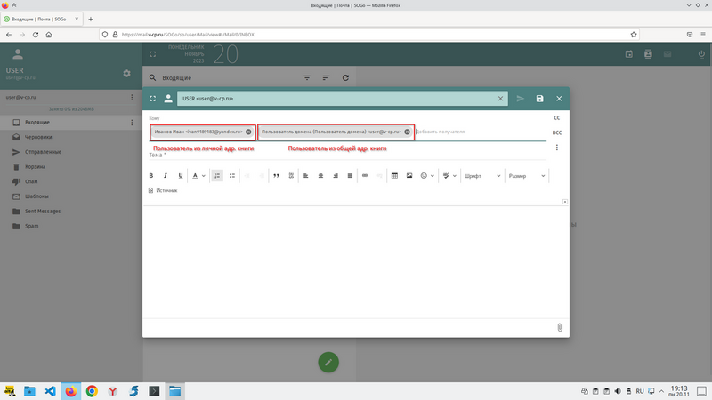Insert a hyperlink using the link icon
The height and width of the screenshot is (400, 712).
(365, 176)
